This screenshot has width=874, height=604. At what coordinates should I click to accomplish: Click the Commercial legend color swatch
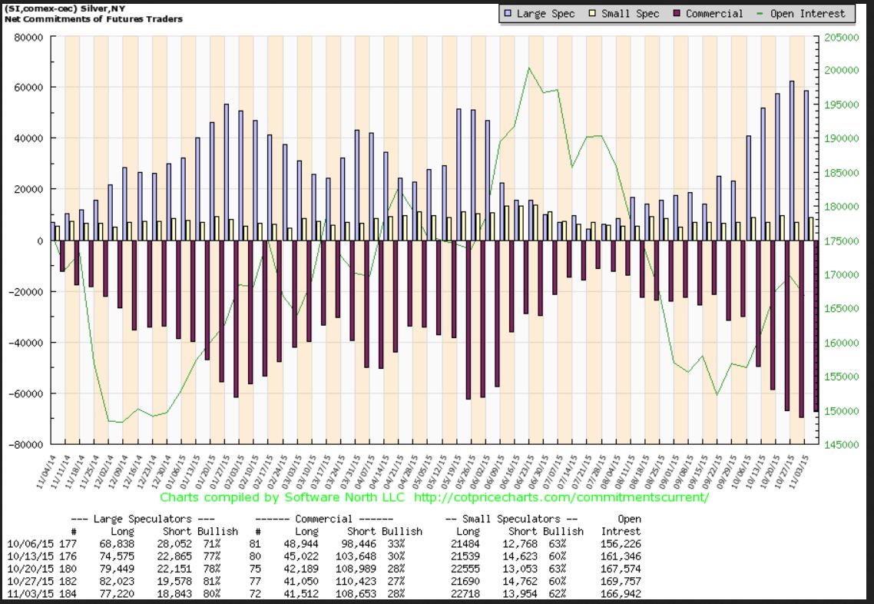click(676, 14)
